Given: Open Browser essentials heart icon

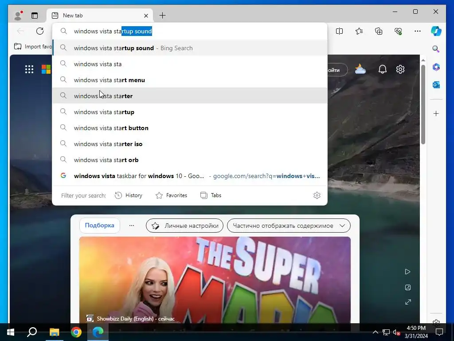Looking at the screenshot, I should (x=398, y=31).
